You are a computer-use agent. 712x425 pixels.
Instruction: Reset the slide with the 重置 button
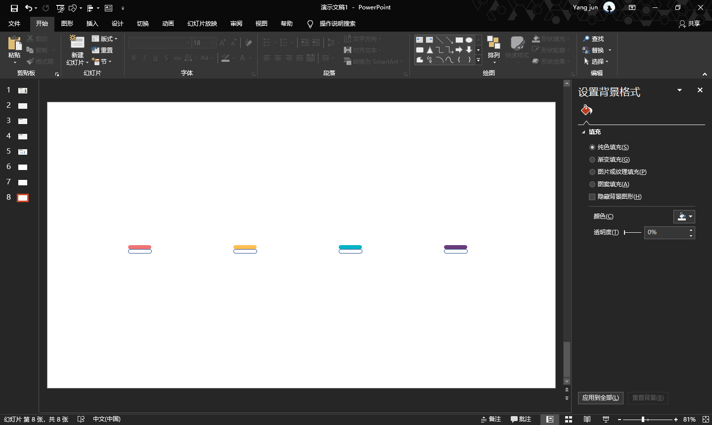pyautogui.click(x=102, y=50)
